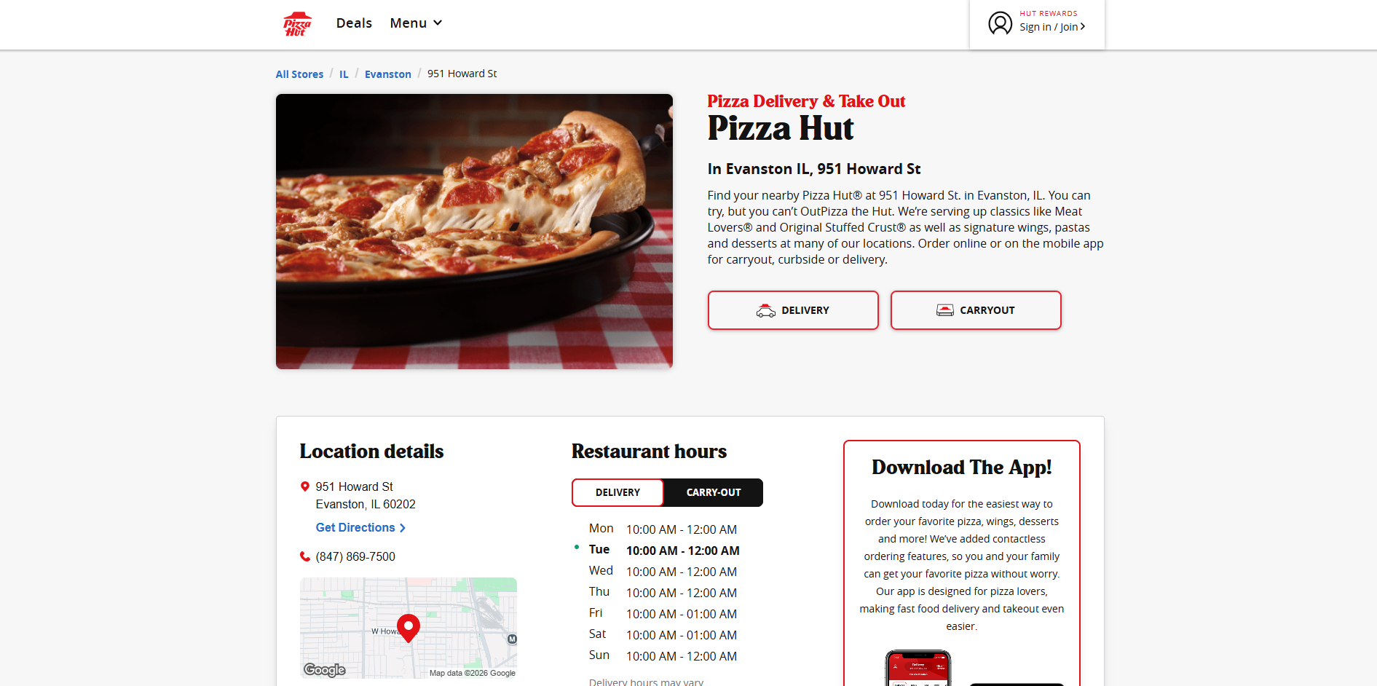Click Sign in / Join

(x=1052, y=27)
